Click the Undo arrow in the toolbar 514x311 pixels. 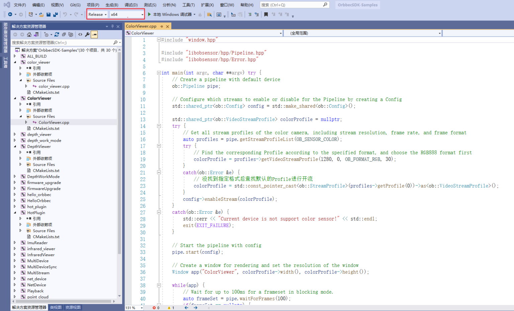tap(65, 14)
